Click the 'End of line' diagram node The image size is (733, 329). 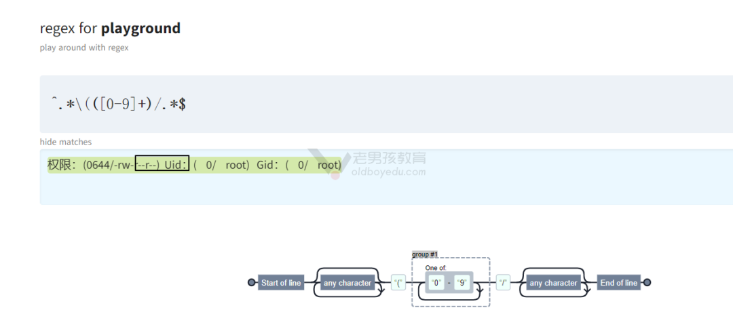click(618, 283)
